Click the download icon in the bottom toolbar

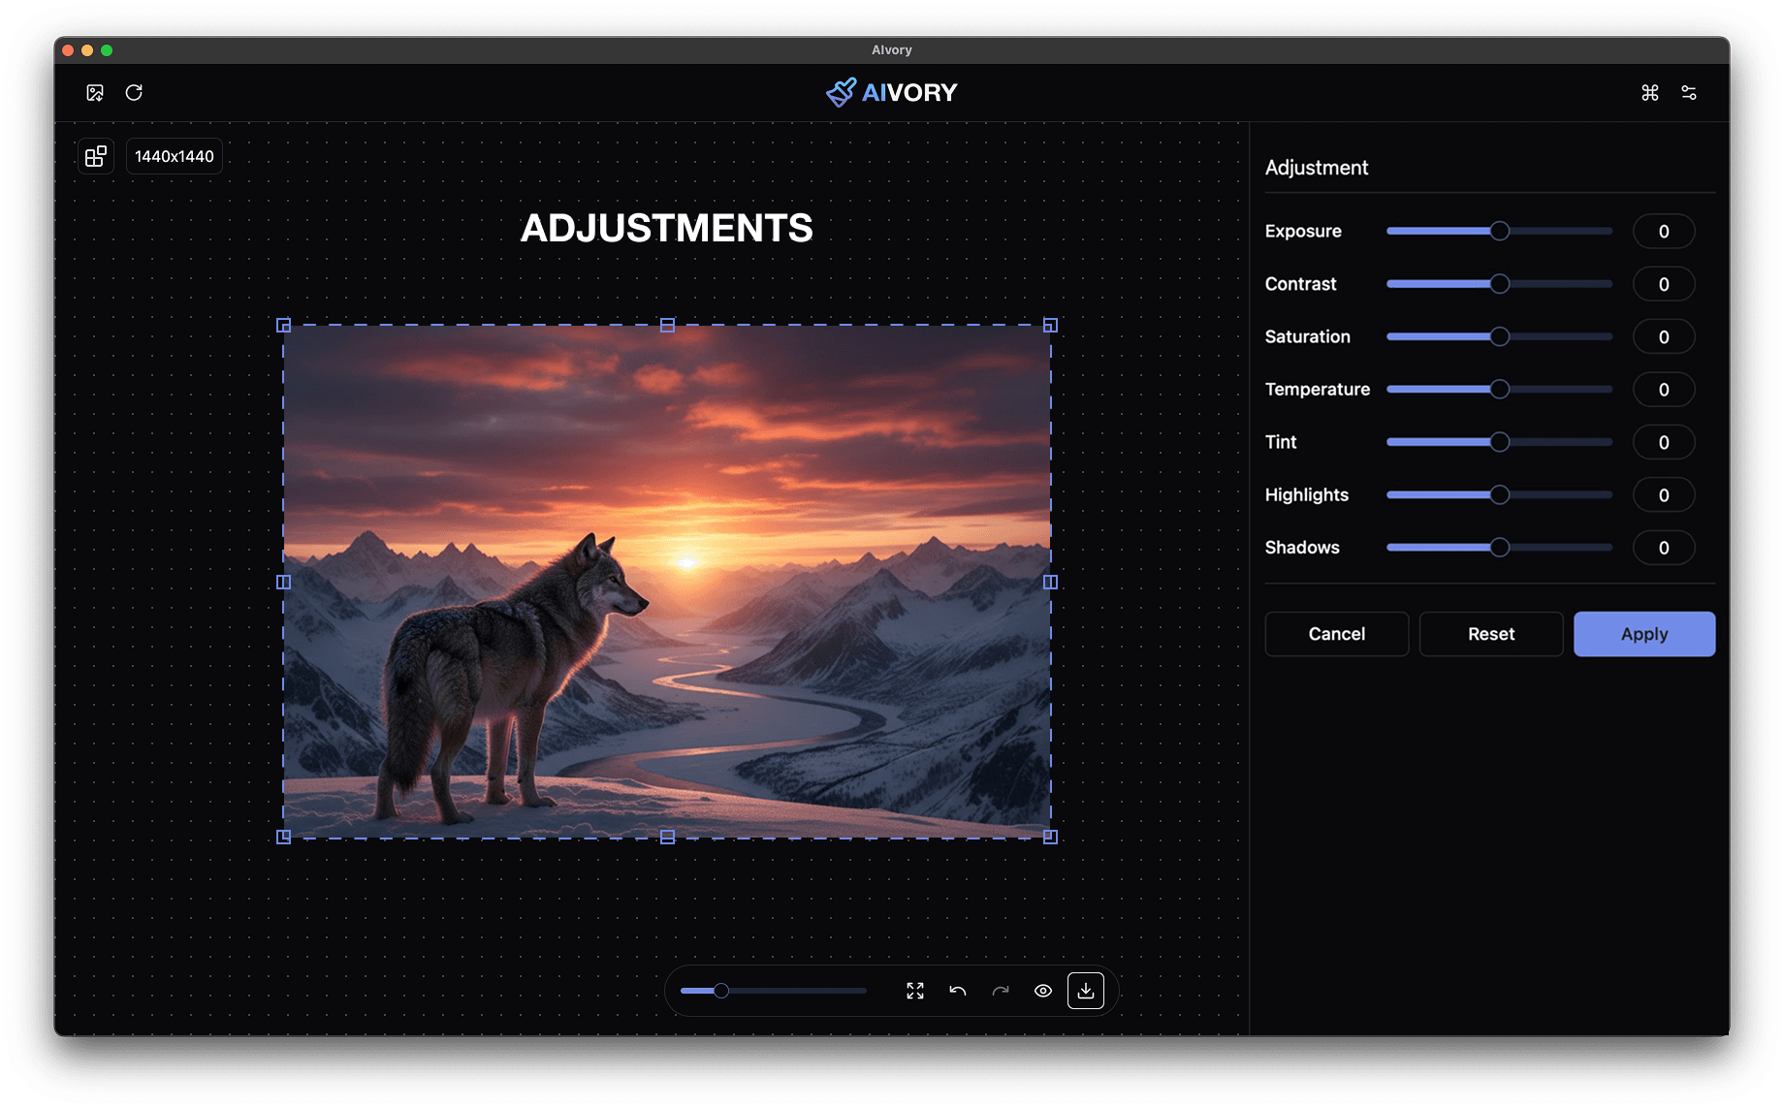click(x=1086, y=991)
